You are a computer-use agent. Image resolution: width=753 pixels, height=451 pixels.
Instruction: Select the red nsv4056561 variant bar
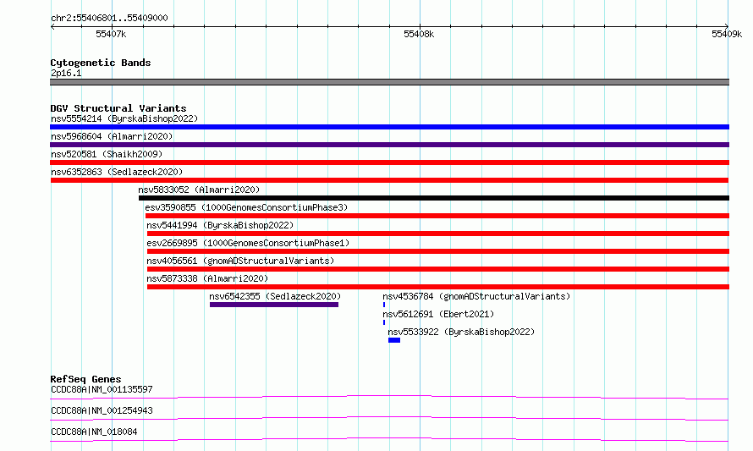(438, 269)
